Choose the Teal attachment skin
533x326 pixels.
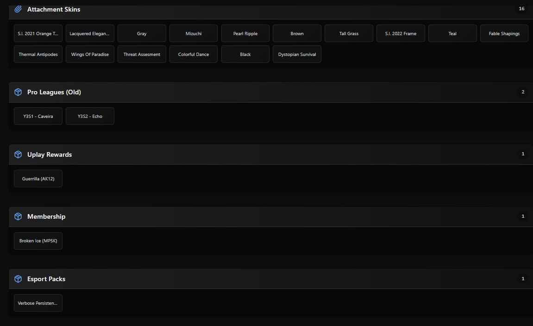click(452, 34)
